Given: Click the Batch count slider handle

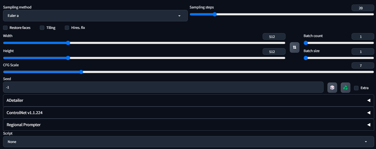Looking at the screenshot, I should [x=305, y=43].
